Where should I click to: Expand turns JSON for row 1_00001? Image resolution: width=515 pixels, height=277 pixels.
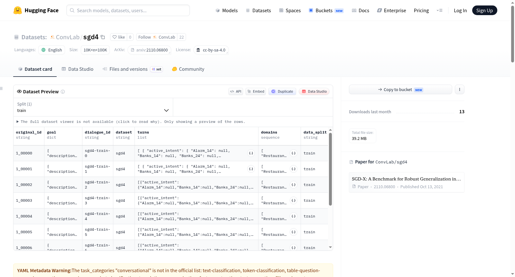(x=251, y=169)
